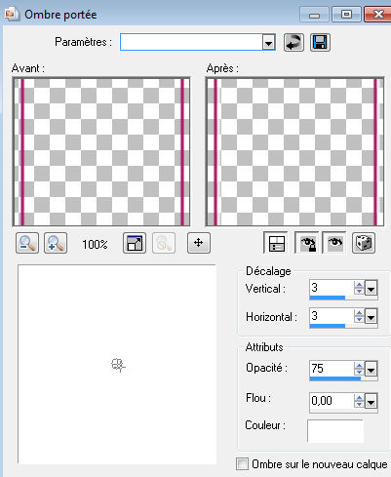Viewport: 391px width, 477px height.
Task: Open the Opacité slider dropdown
Action: [371, 369]
